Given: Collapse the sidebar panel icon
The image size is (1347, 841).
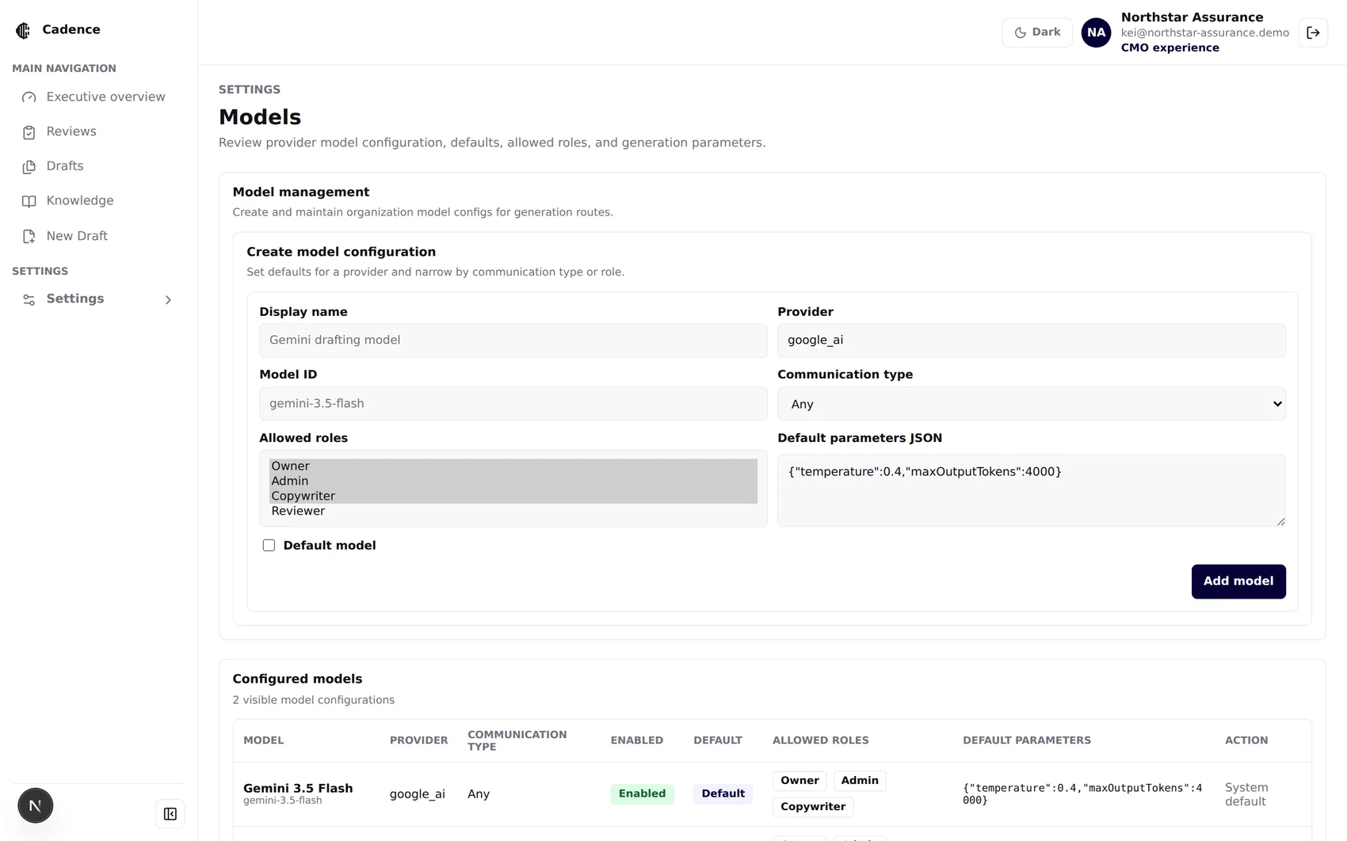Looking at the screenshot, I should click(x=170, y=813).
